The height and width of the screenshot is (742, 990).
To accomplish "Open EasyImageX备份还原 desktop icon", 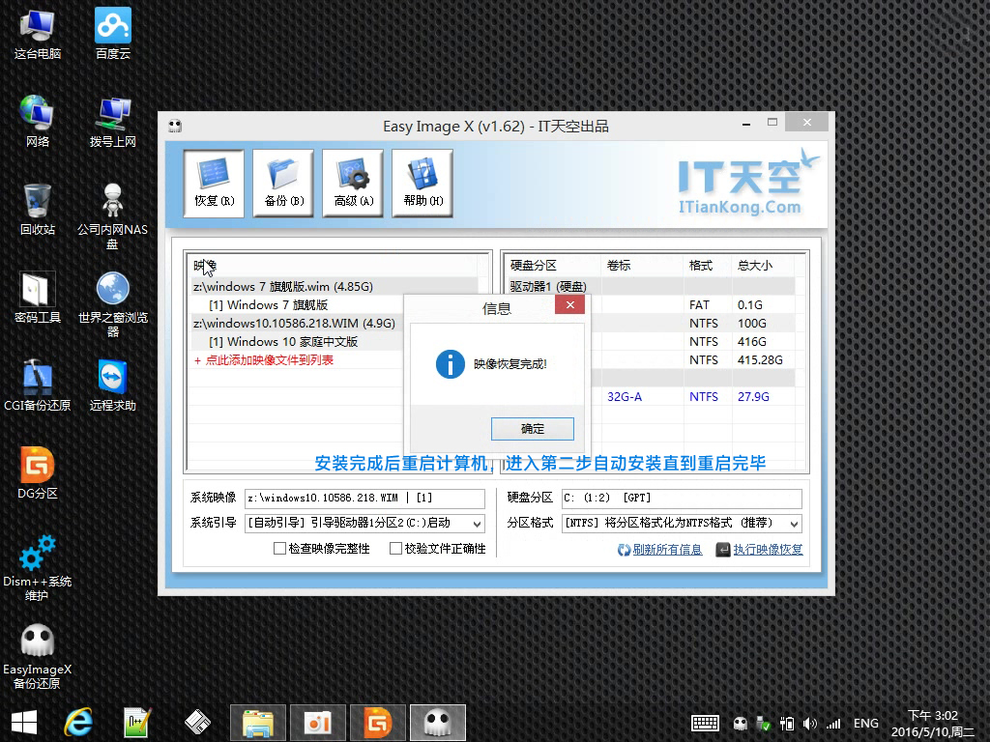I will 38,656.
